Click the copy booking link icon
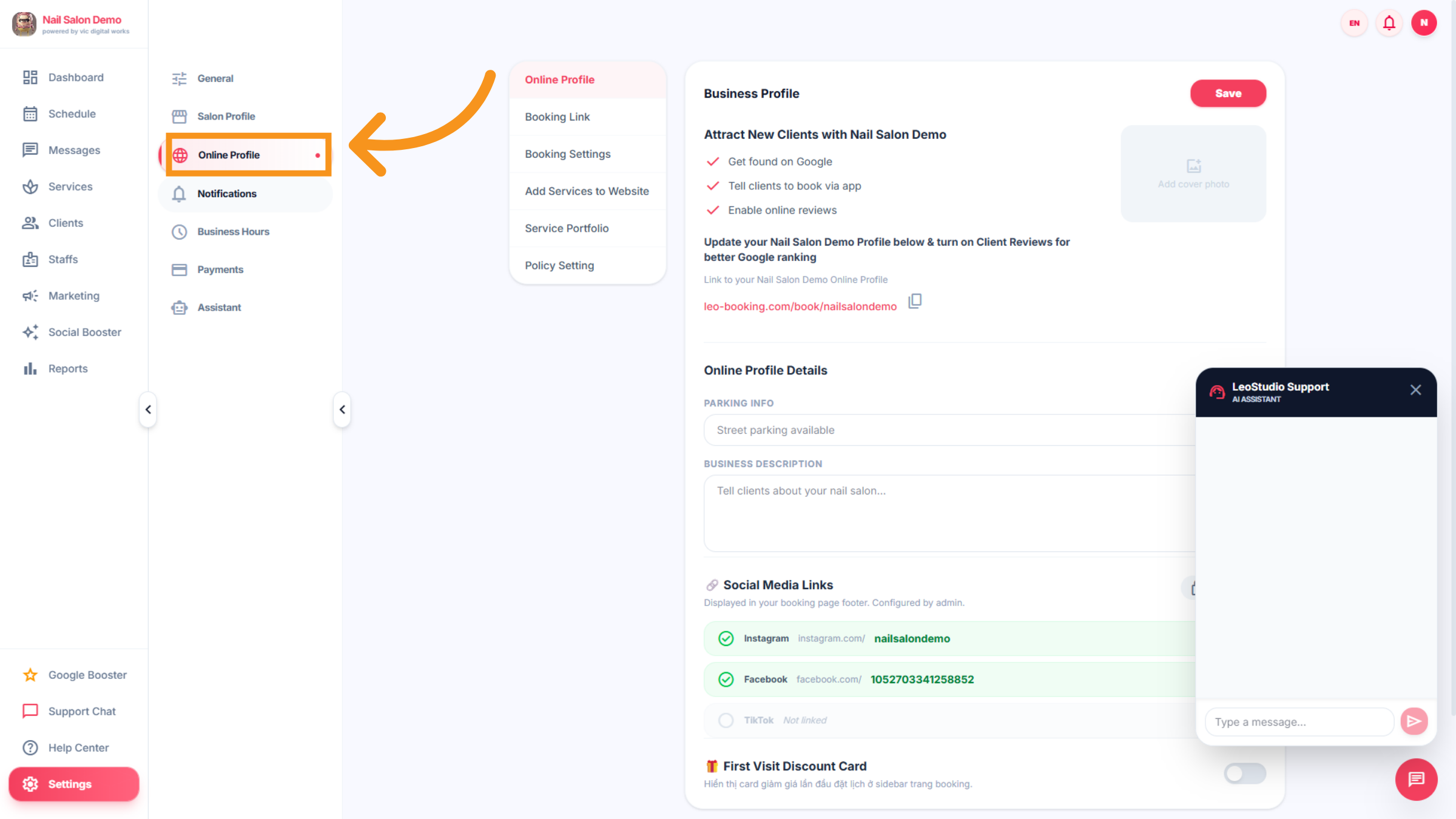Viewport: 1456px width, 819px height. [915, 301]
